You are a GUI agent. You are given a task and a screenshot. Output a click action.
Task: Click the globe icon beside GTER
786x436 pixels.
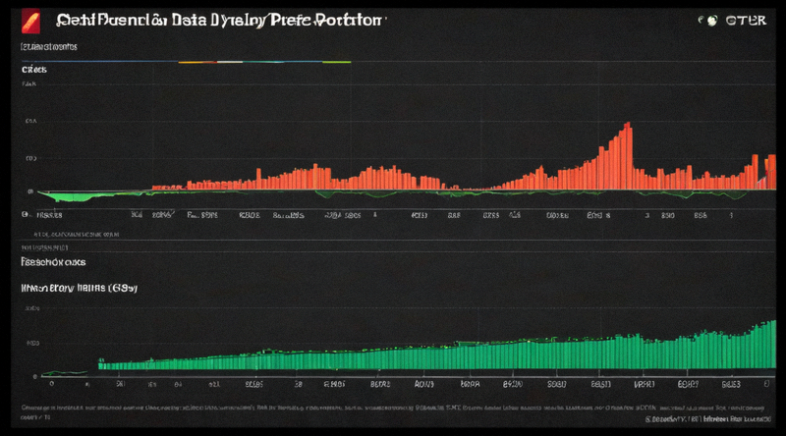pyautogui.click(x=711, y=21)
